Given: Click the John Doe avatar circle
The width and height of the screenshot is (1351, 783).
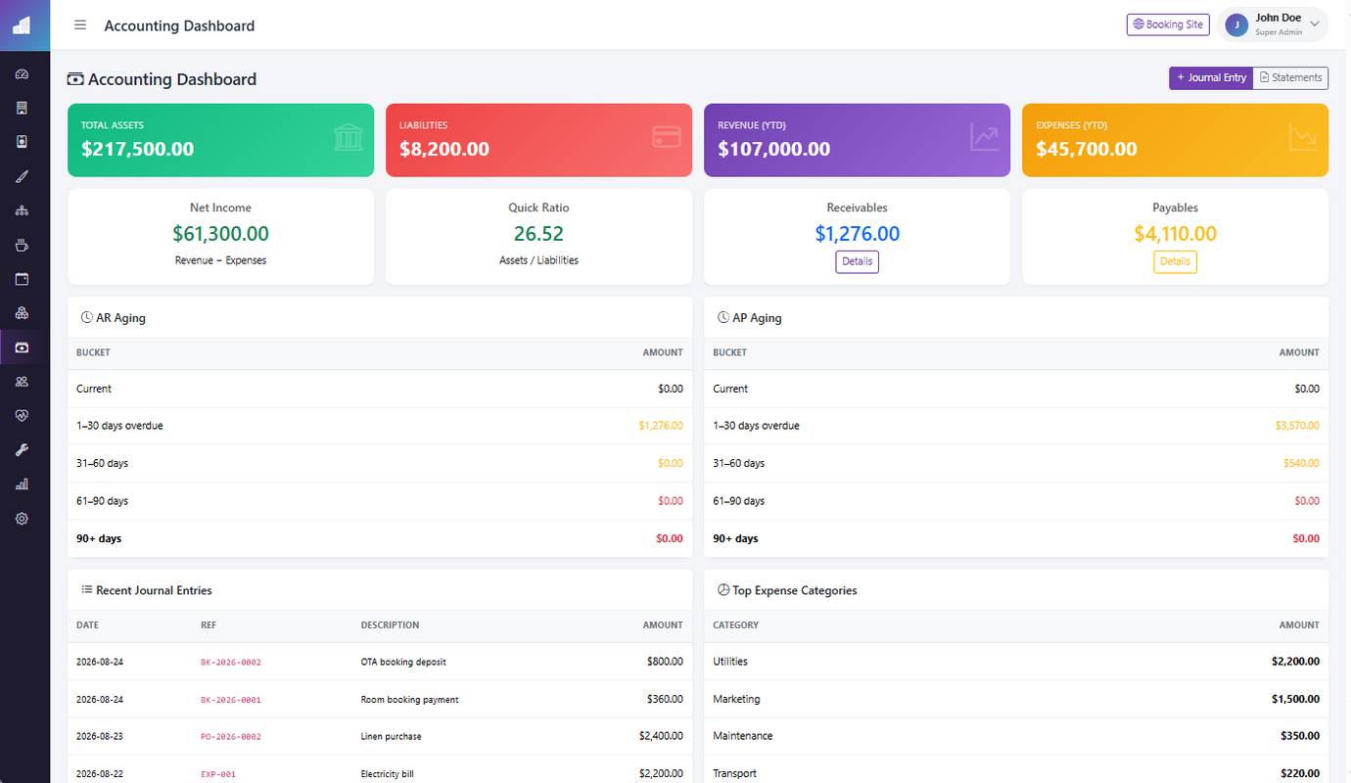Looking at the screenshot, I should tap(1236, 25).
